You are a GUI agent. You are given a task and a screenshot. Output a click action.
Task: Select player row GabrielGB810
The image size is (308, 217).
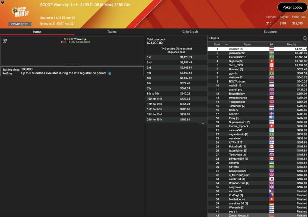pos(257,57)
